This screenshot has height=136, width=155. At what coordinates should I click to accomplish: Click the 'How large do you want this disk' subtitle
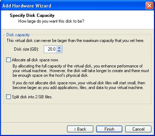[51, 21]
